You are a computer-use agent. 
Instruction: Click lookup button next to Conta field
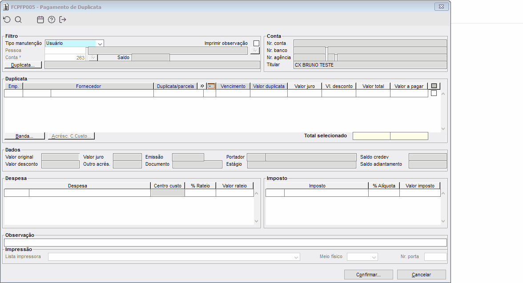93,58
